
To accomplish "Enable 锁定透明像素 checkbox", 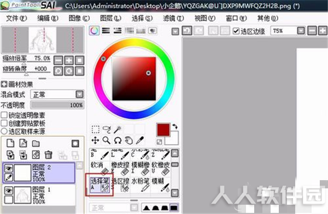I will tap(4, 115).
